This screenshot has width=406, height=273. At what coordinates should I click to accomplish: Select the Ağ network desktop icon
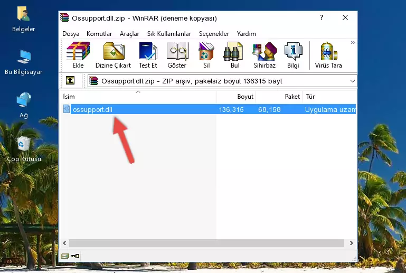(24, 105)
